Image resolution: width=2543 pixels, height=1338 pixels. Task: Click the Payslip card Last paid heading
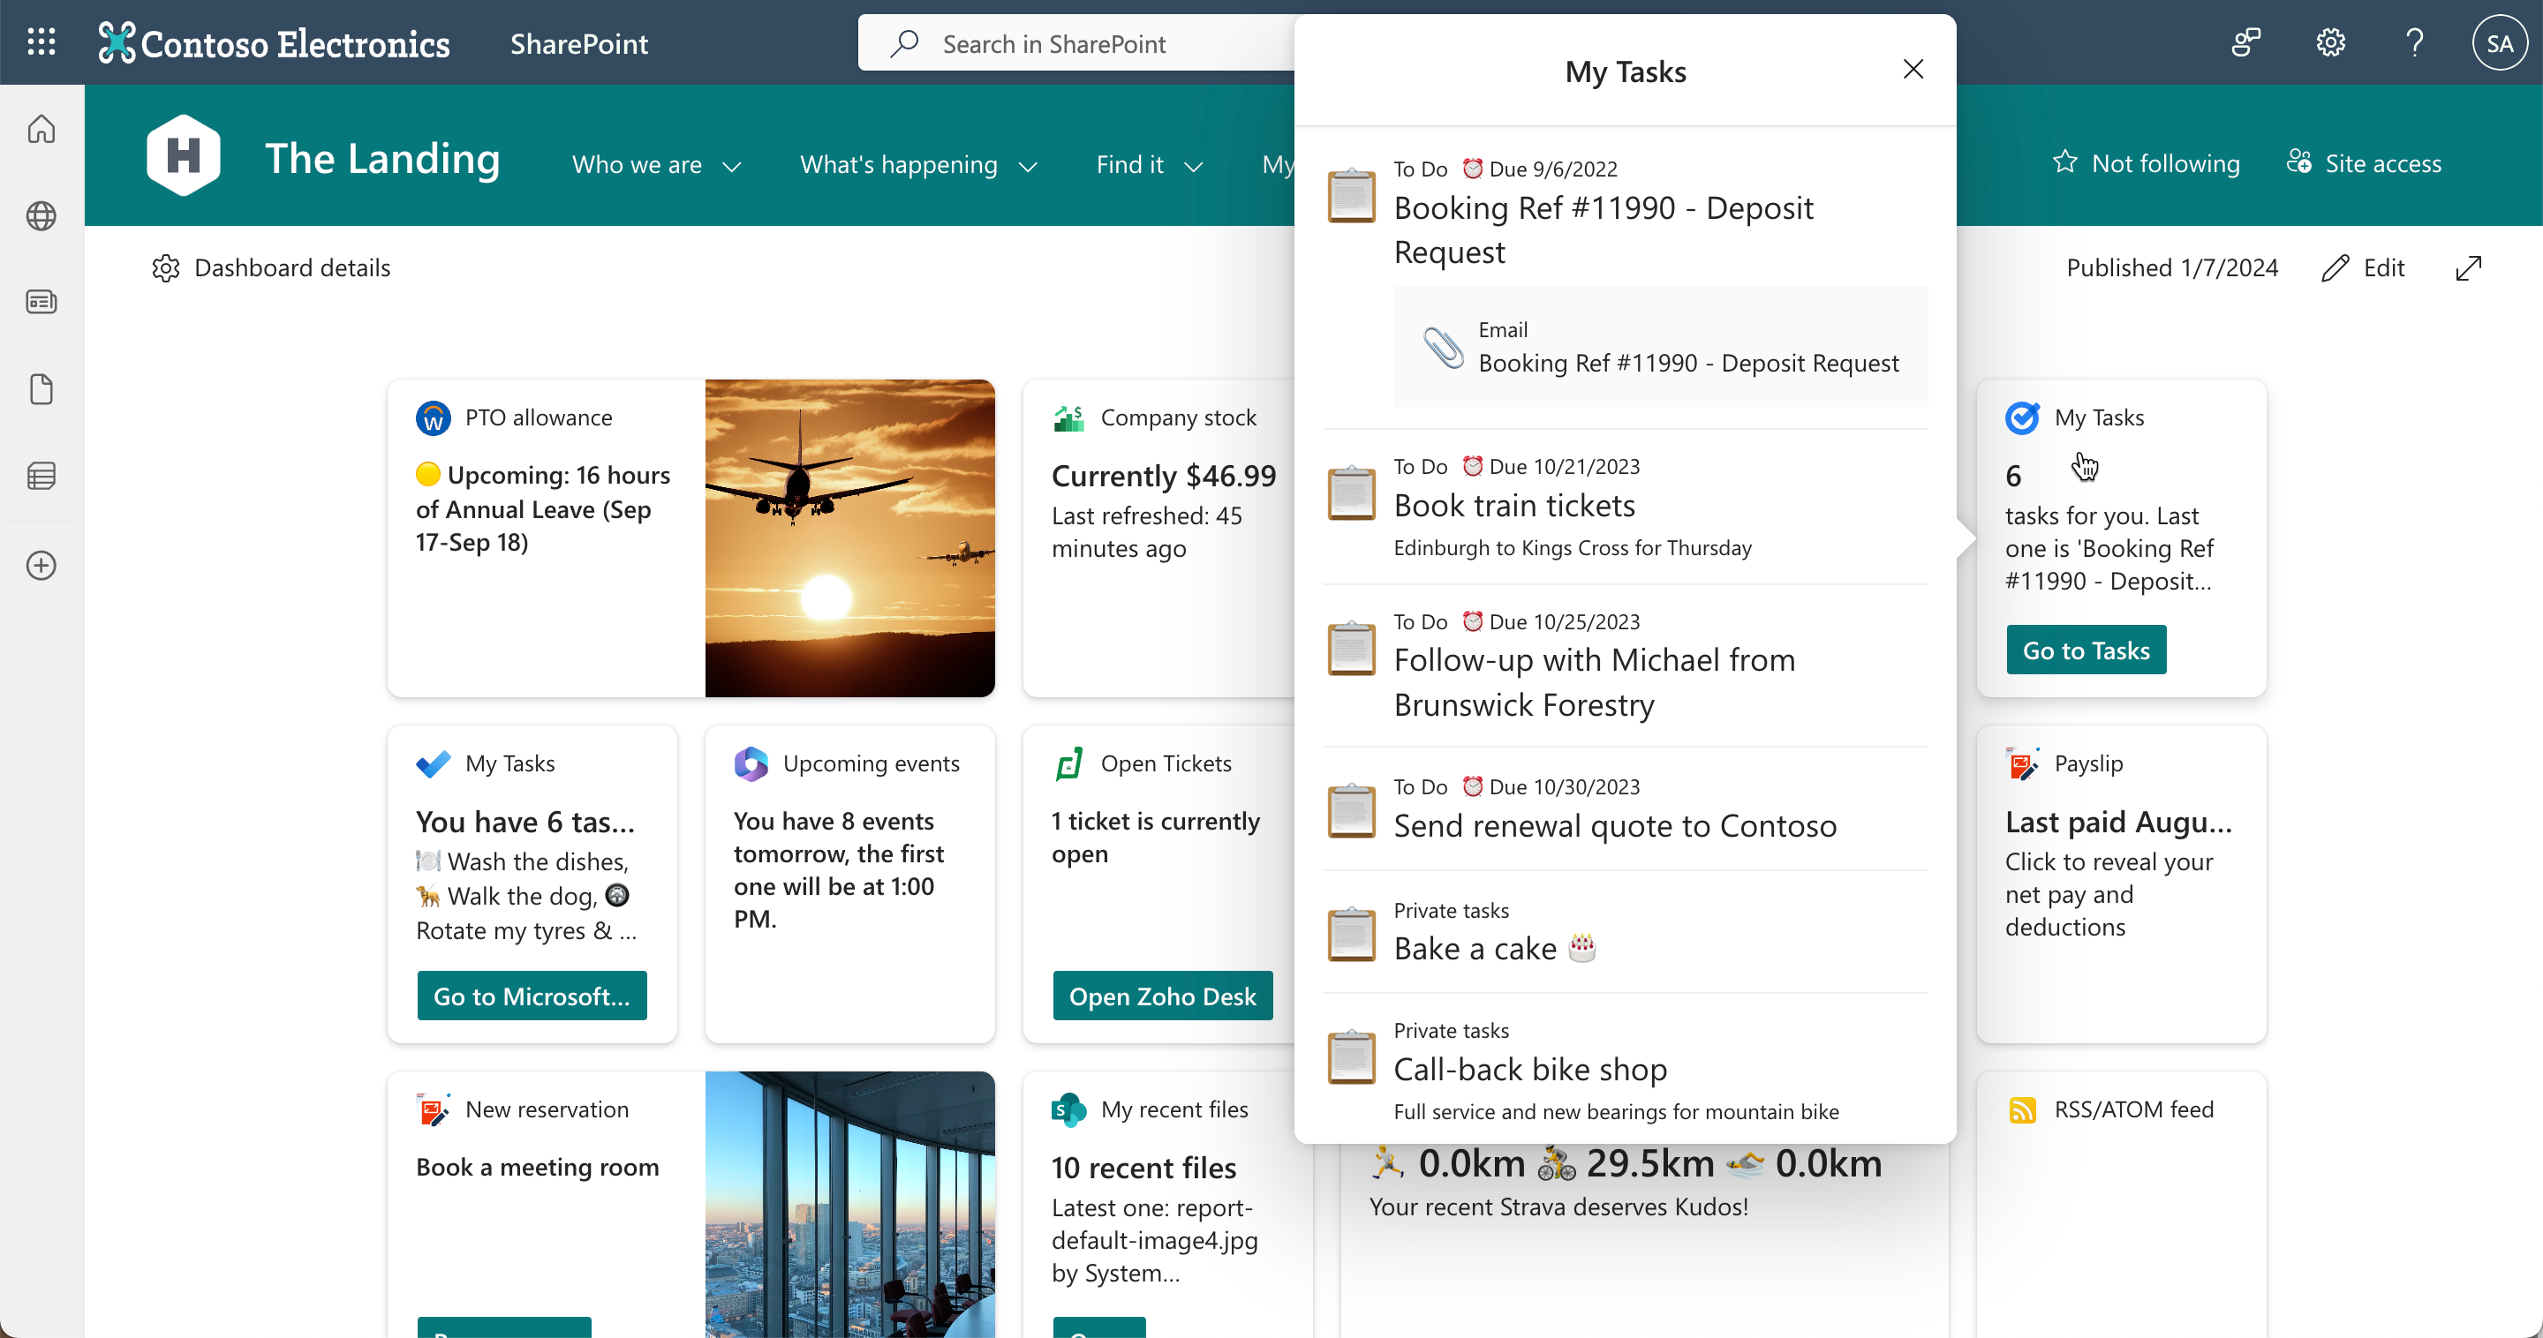[2117, 822]
